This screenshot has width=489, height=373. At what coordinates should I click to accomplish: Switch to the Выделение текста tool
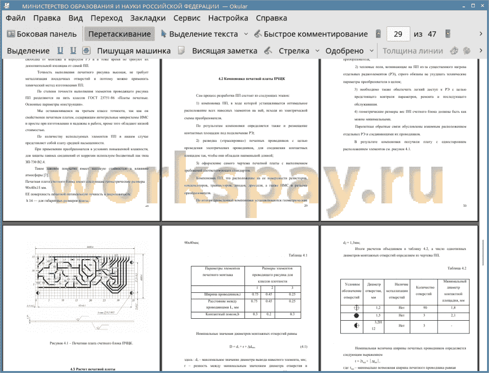[199, 34]
